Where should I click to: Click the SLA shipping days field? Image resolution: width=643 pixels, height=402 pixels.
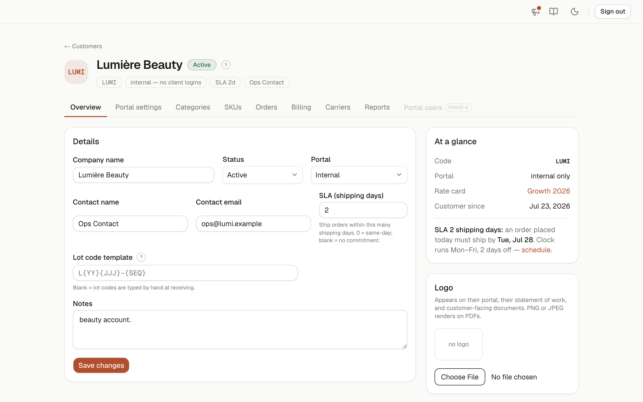point(363,210)
